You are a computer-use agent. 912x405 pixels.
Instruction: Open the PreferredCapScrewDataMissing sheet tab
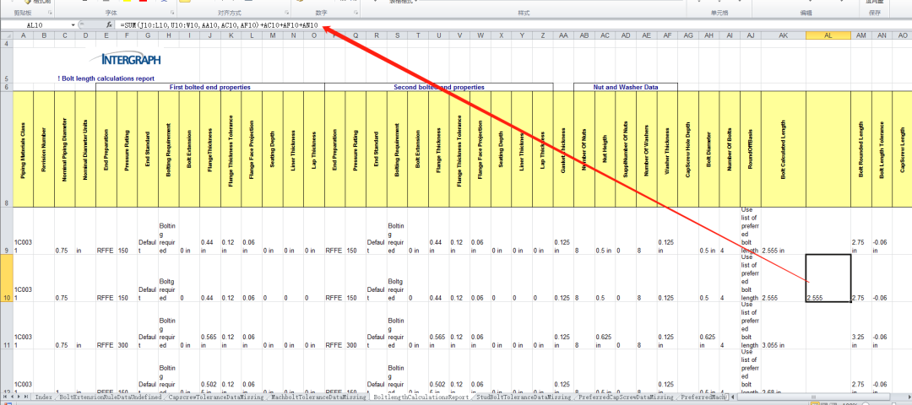pos(626,397)
